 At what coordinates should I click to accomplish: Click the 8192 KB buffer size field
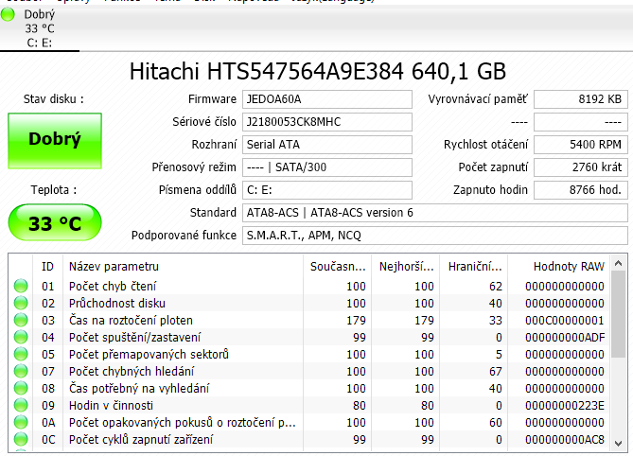[581, 99]
